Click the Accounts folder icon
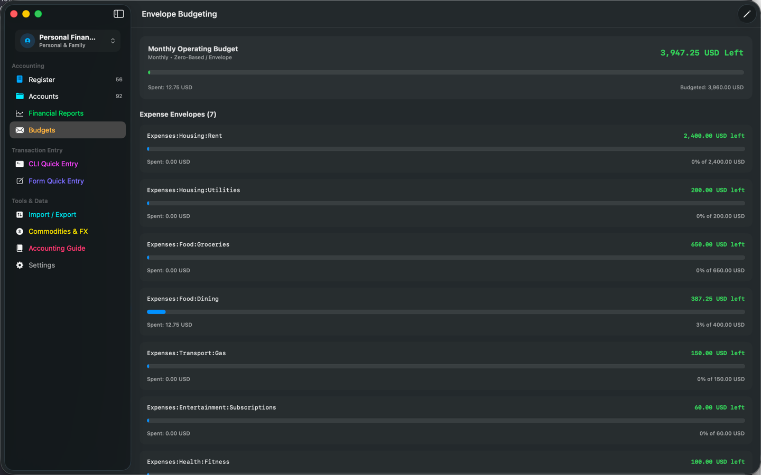This screenshot has width=761, height=475. [20, 96]
